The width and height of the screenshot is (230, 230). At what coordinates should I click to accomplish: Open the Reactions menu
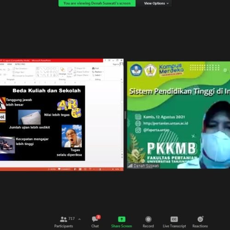pos(200,222)
